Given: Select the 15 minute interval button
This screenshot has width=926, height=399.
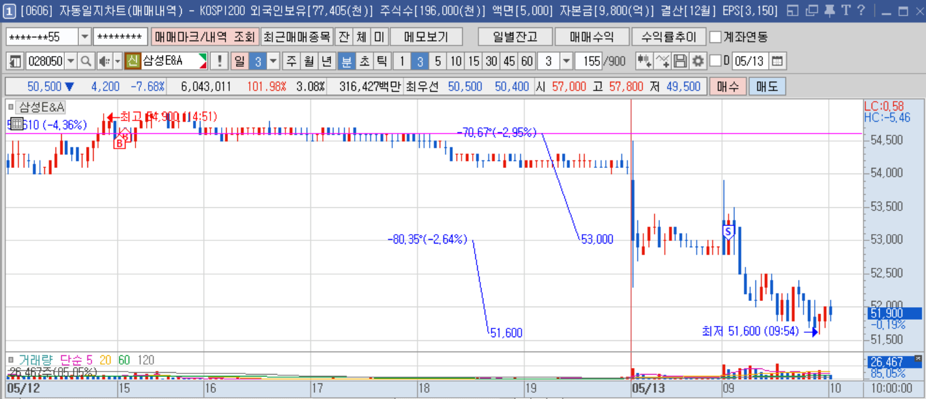Looking at the screenshot, I should (x=474, y=61).
